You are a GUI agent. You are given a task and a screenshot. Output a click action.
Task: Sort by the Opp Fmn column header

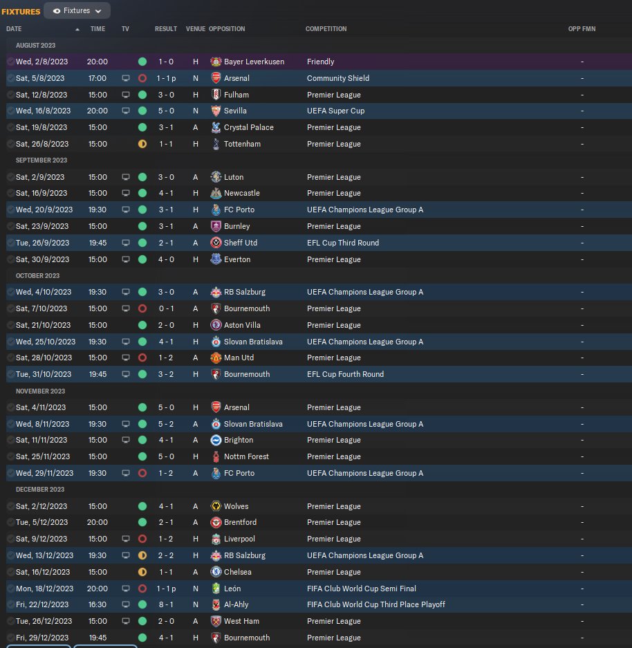pos(582,29)
